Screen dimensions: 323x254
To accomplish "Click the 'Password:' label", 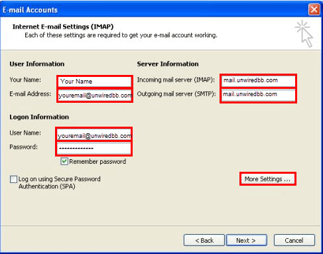I will click(24, 147).
